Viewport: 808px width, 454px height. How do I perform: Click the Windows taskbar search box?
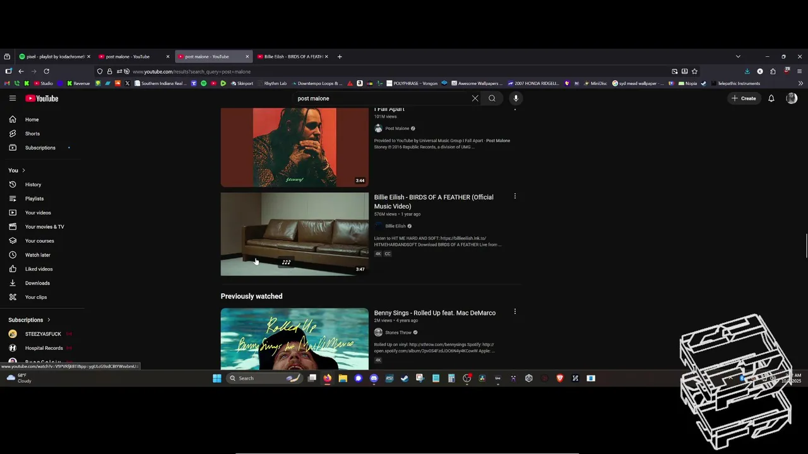pos(264,378)
